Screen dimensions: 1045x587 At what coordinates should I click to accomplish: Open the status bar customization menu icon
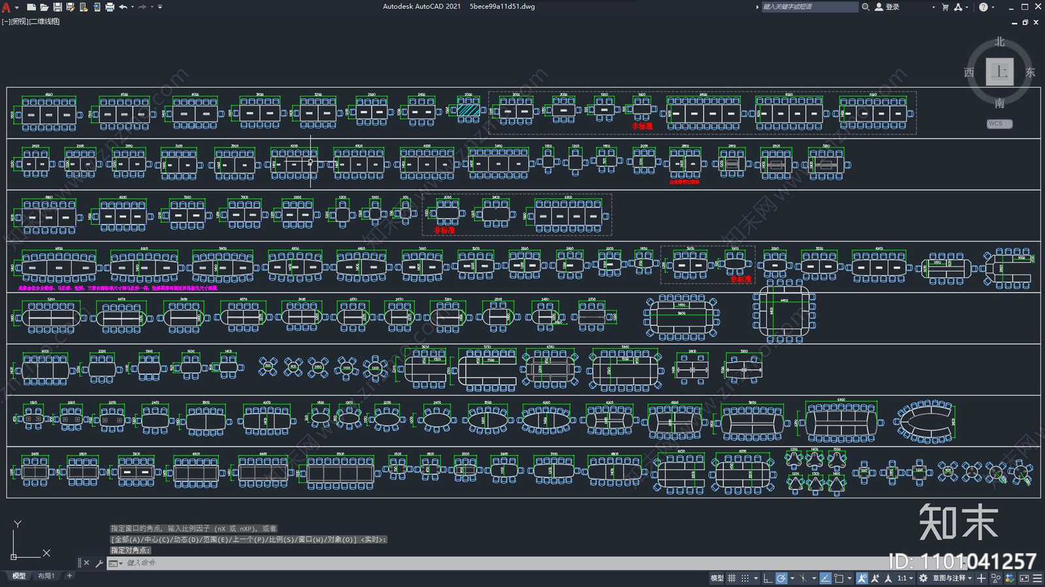1037,578
